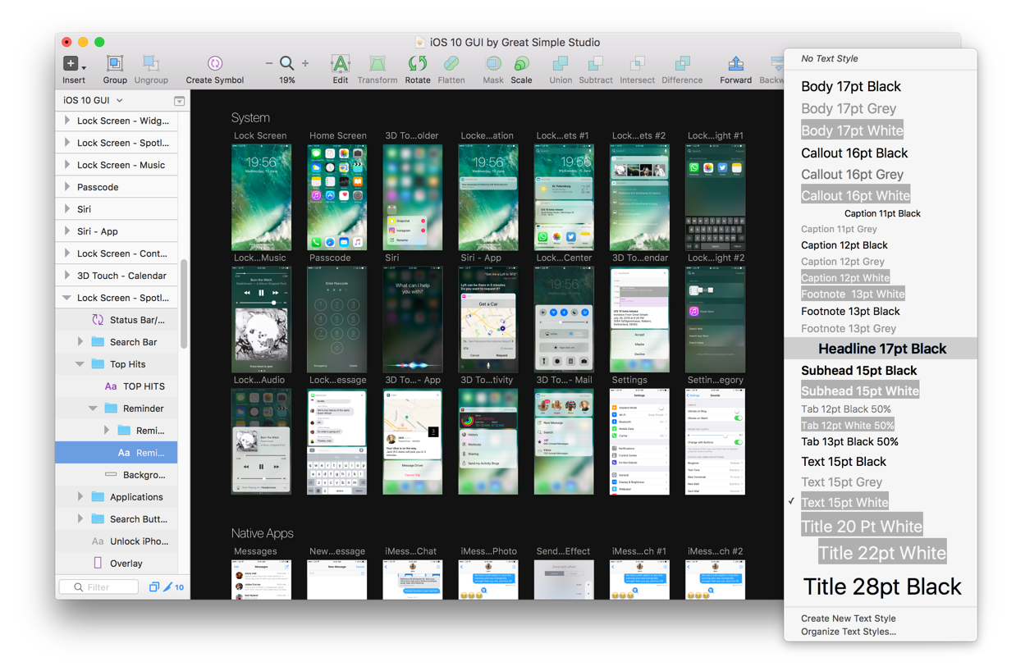Click the Group layers icon
This screenshot has width=1016, height=671.
[115, 64]
